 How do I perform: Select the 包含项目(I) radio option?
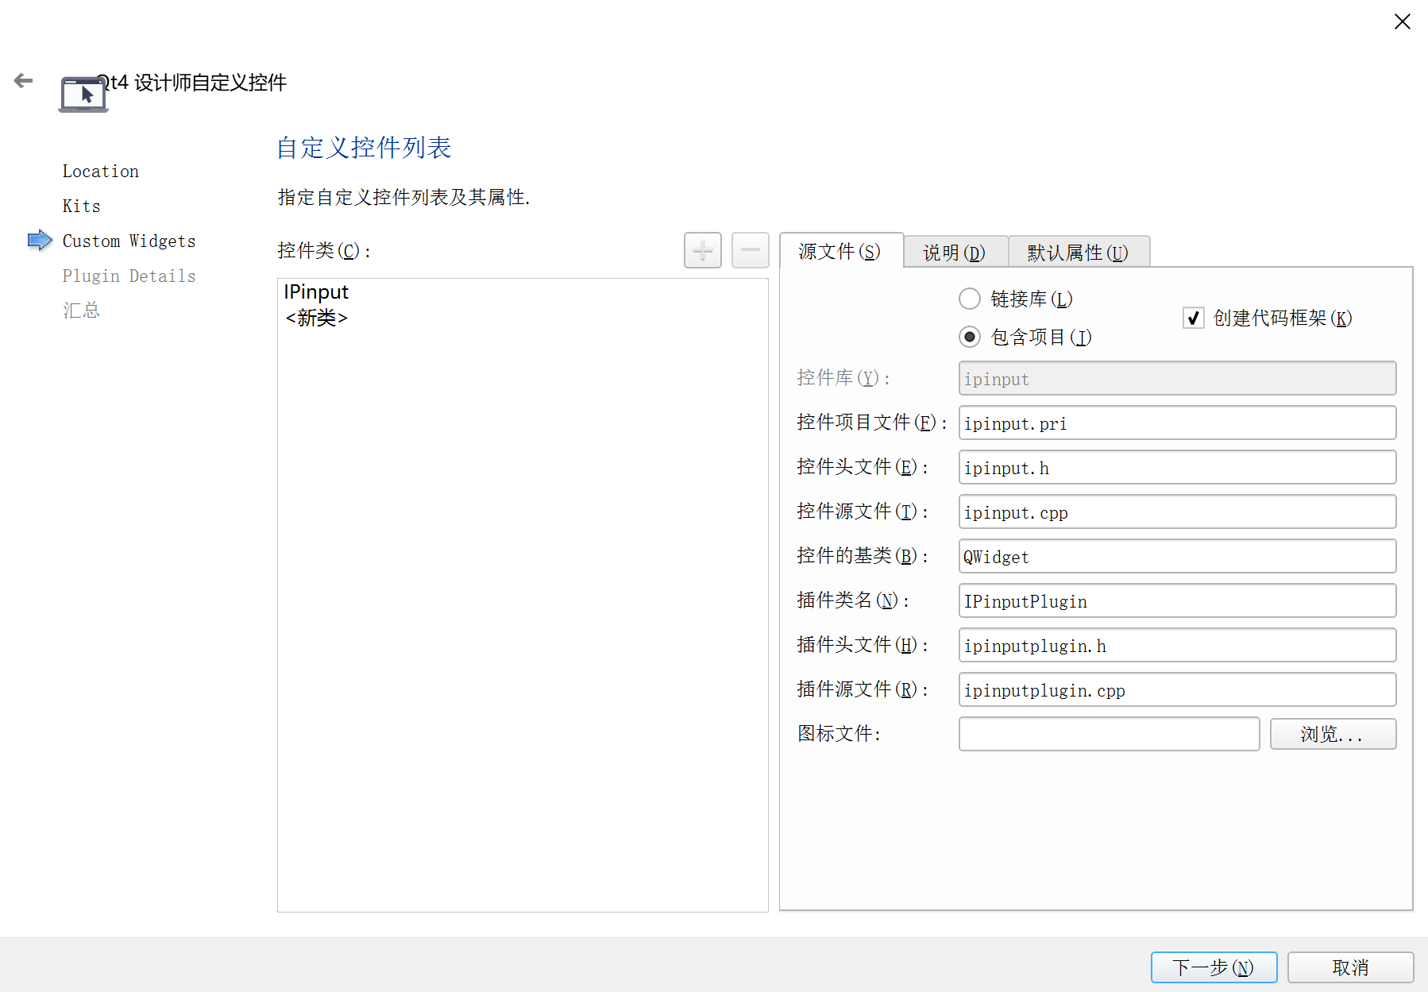tap(969, 337)
